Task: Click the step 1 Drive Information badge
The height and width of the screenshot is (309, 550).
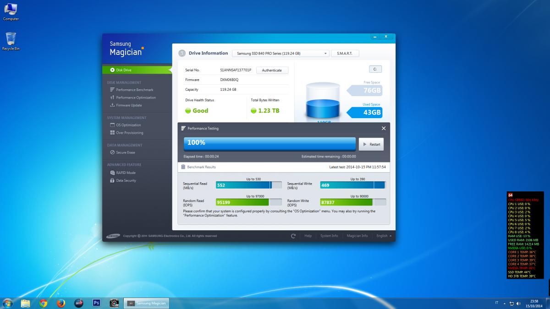Action: click(x=181, y=53)
